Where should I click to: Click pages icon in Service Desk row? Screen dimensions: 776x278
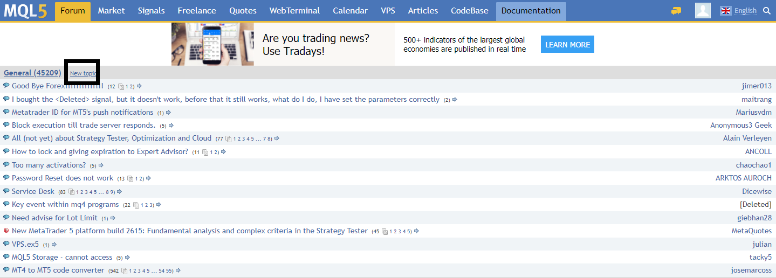pyautogui.click(x=72, y=192)
